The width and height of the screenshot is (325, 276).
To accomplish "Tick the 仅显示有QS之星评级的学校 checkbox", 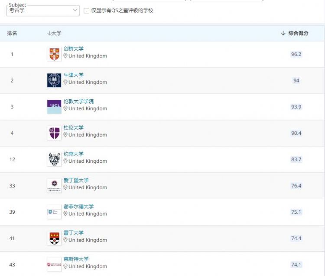I will click(x=86, y=10).
